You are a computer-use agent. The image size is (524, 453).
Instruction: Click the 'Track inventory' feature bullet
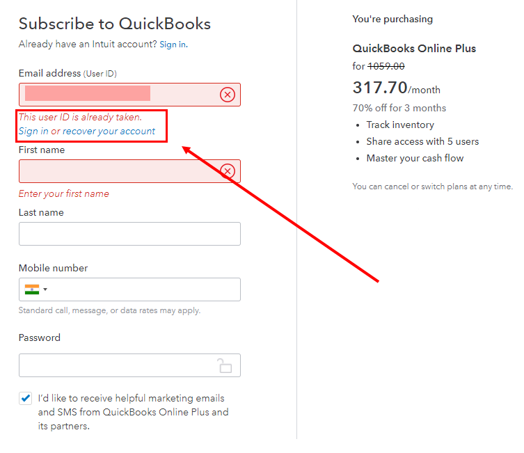point(400,125)
